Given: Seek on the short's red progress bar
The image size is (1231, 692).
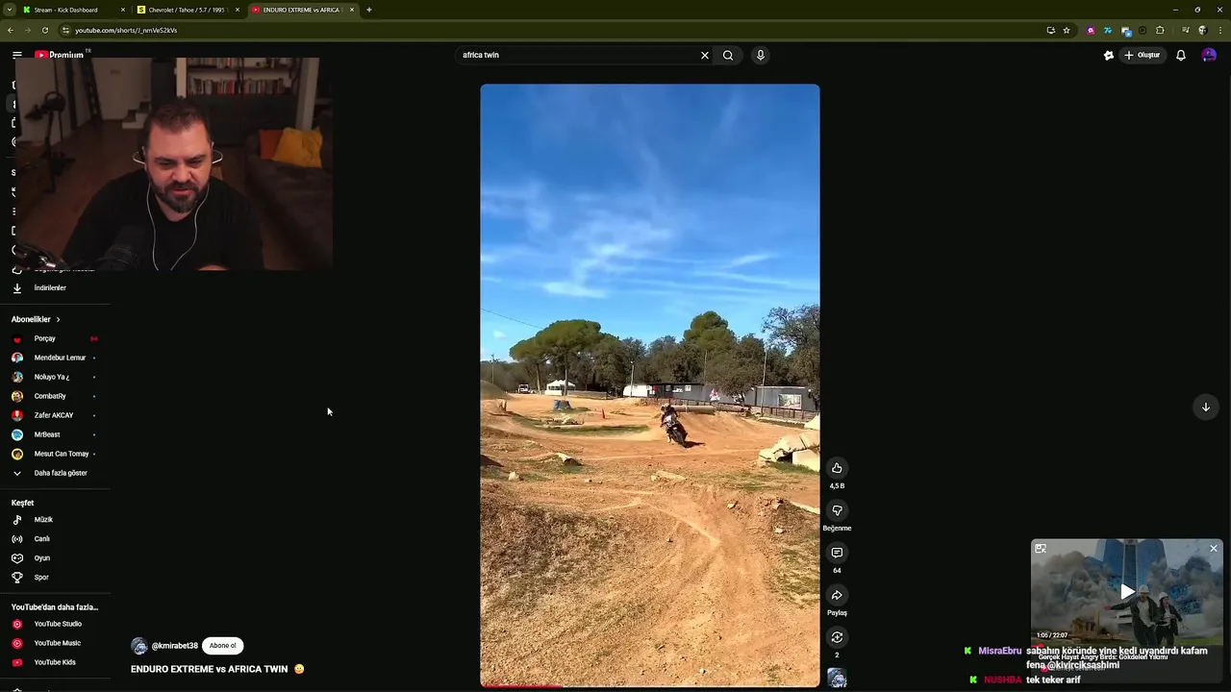Looking at the screenshot, I should (650, 685).
